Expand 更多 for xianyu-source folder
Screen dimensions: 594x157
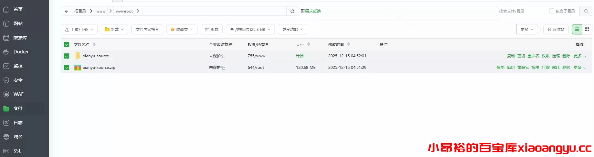click(580, 56)
